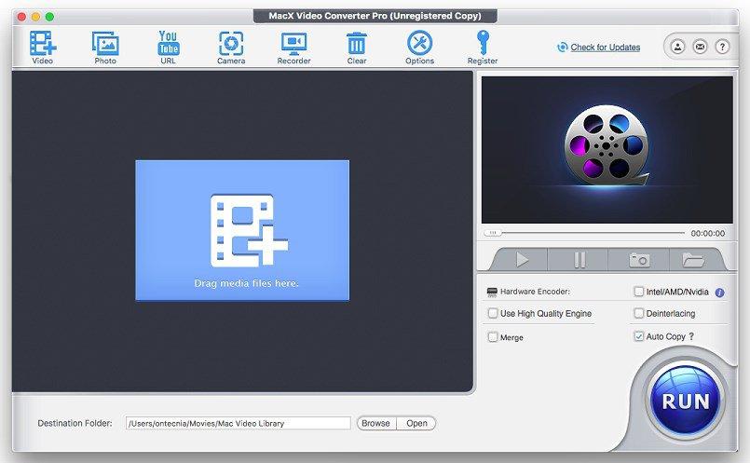The image size is (750, 463).
Task: Click the email envelope icon
Action: pos(700,47)
